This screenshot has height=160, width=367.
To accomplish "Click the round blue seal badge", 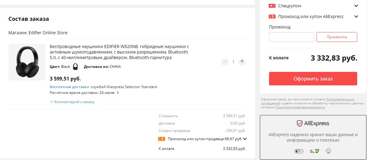I will coord(328,151).
